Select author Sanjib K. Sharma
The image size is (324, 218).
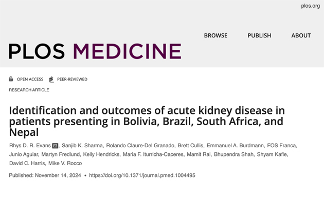[x=82, y=146]
